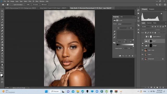
Task: Click the lock all padlock icon
Action: [155, 33]
